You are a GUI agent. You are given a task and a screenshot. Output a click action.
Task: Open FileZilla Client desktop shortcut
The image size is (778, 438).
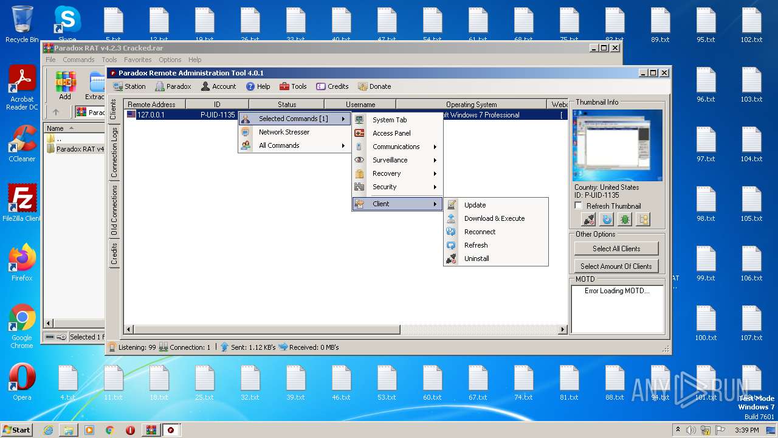(22, 203)
